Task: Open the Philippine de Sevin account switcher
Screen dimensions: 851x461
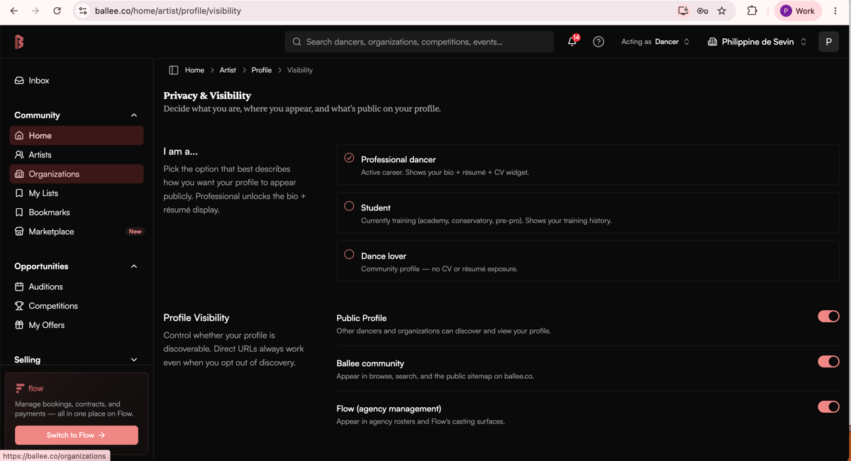Action: [757, 42]
